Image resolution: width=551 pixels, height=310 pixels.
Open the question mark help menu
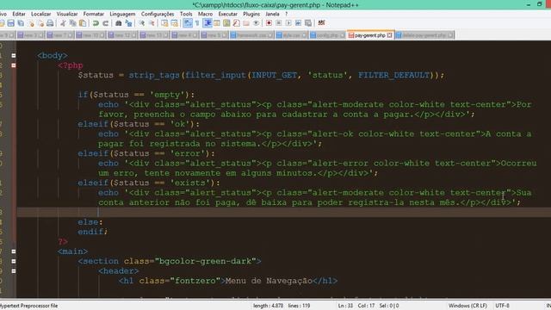[x=287, y=14]
